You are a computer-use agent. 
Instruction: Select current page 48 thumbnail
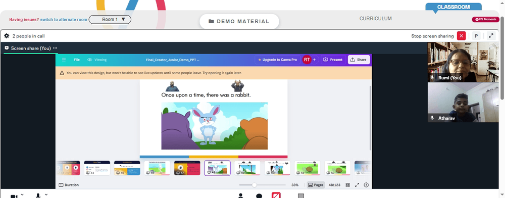(217, 168)
